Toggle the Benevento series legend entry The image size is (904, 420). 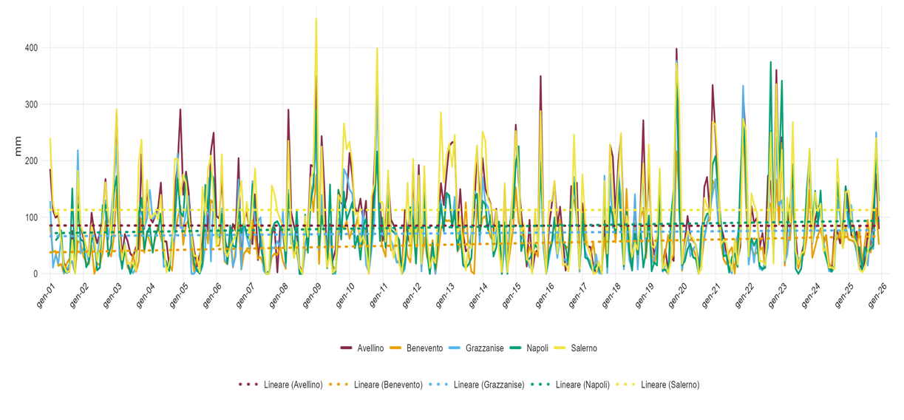pyautogui.click(x=418, y=348)
